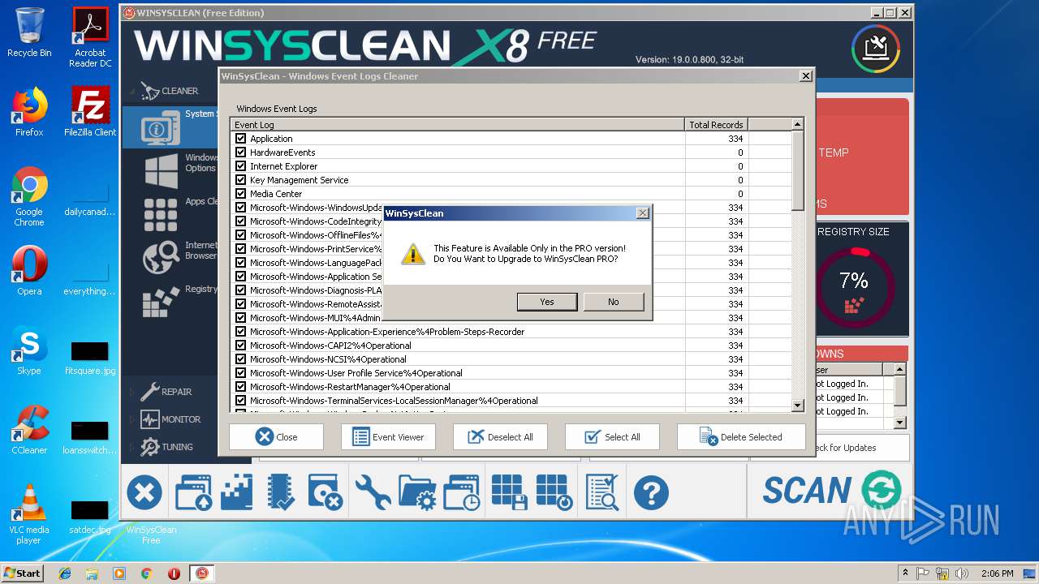Open the Event Viewer
The image size is (1039, 584).
[388, 436]
